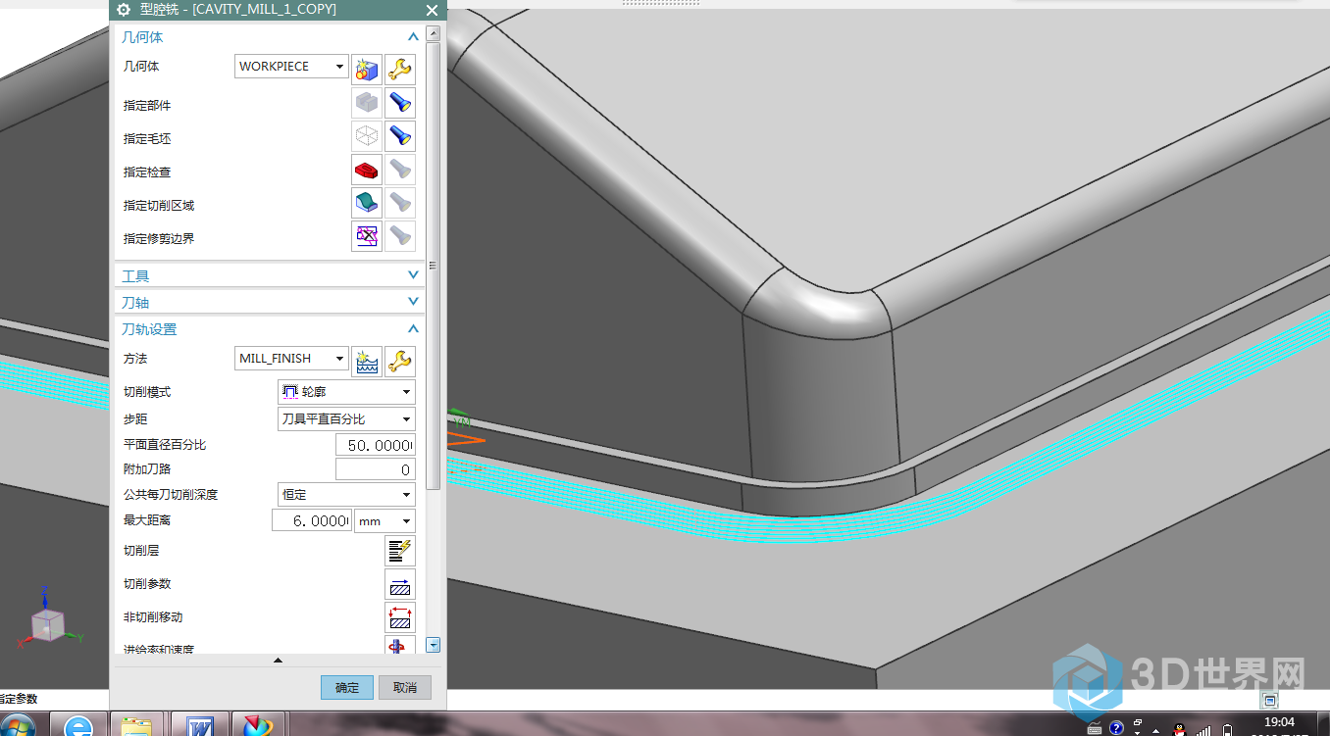The image size is (1330, 736).
Task: Display the 指定部件 part with flashlight icon
Action: (x=399, y=104)
